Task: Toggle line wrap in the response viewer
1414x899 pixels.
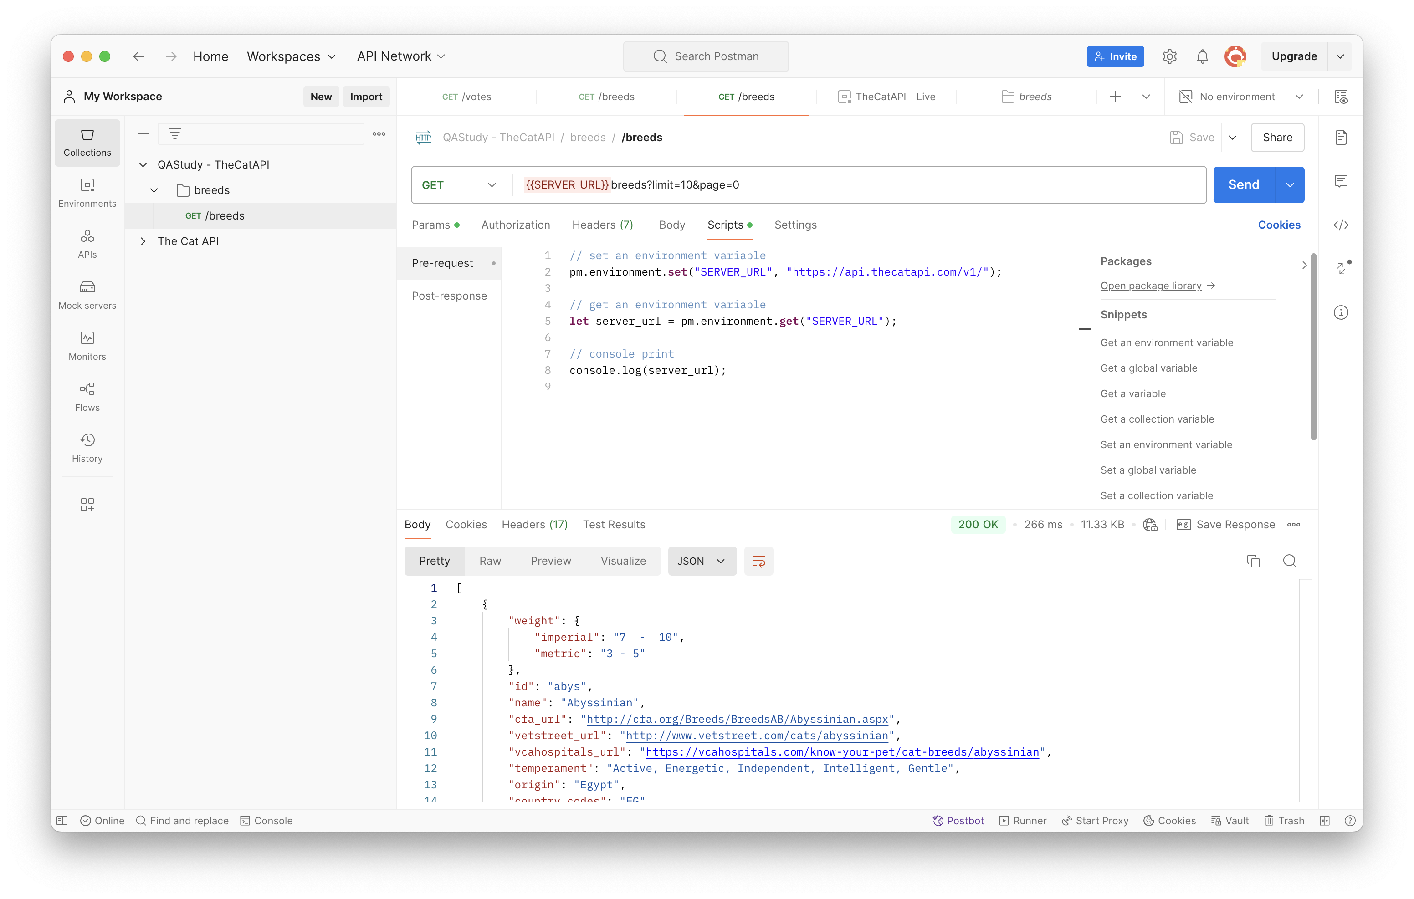Action: tap(758, 561)
